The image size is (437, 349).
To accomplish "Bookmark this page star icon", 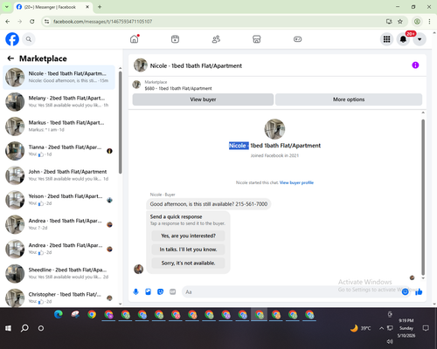I will point(400,21).
